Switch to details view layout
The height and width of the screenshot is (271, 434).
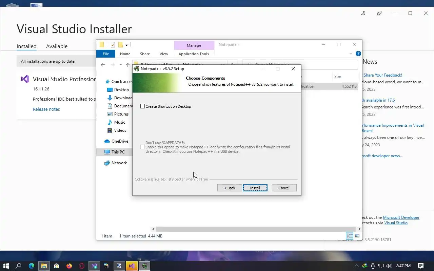(350, 236)
